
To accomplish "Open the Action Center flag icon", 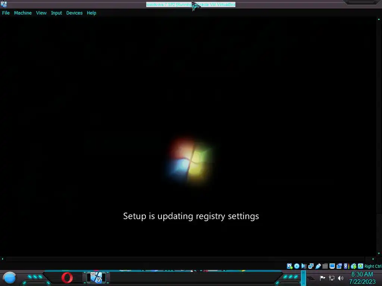I will click(x=323, y=278).
